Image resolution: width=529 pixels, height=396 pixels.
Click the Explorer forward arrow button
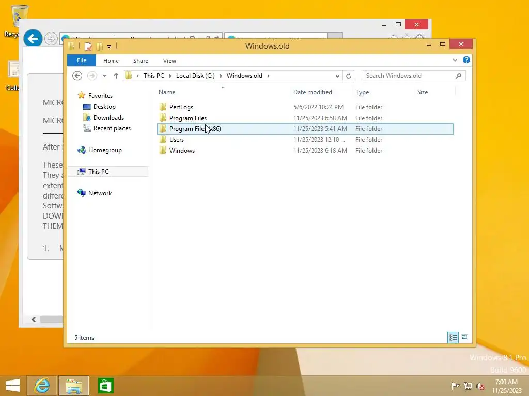tap(92, 76)
